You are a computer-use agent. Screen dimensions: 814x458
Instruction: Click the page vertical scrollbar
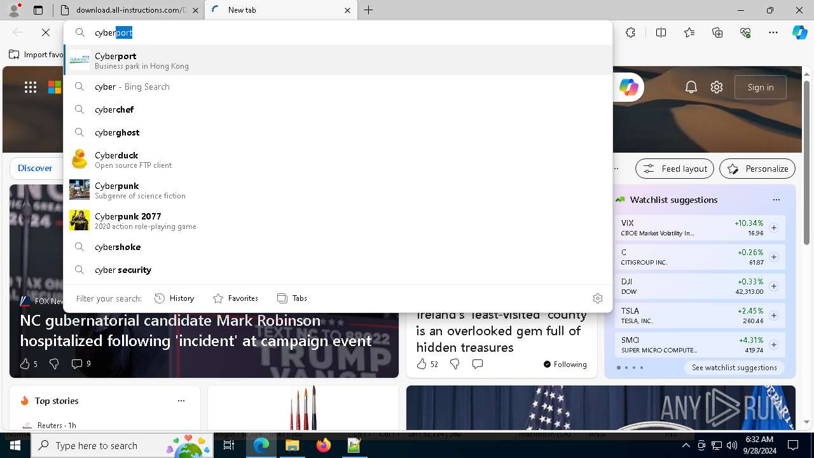click(806, 162)
